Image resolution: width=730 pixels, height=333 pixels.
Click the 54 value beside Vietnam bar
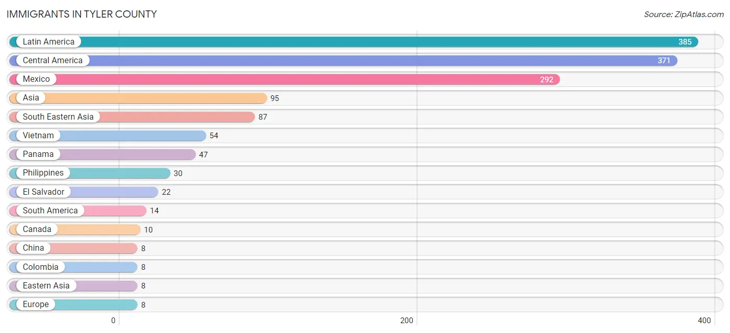click(214, 136)
